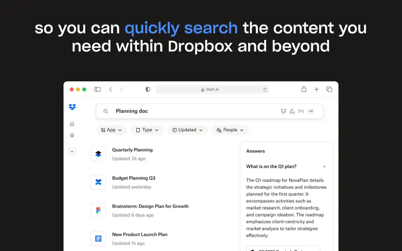The height and width of the screenshot is (251, 402).
Task: Go back with browser back arrow
Action: point(111,89)
